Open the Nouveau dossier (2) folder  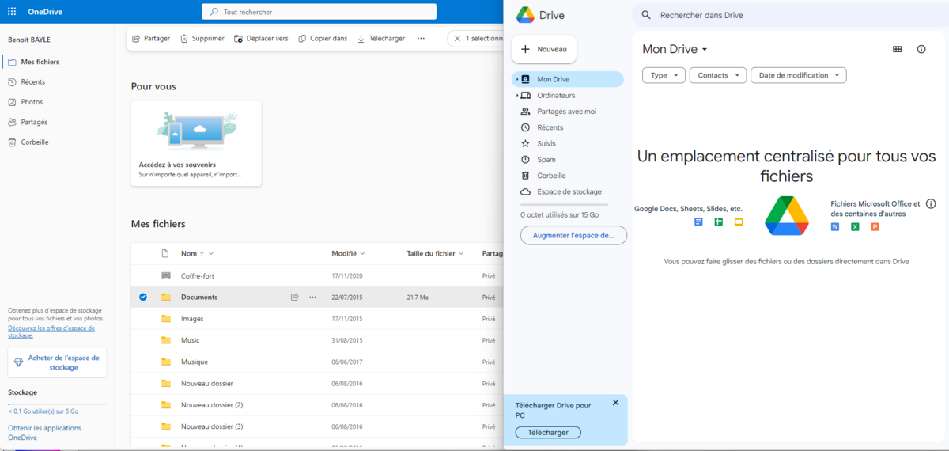tap(212, 404)
